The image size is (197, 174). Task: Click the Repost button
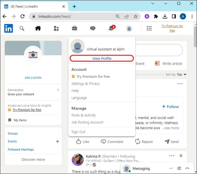[144, 142]
